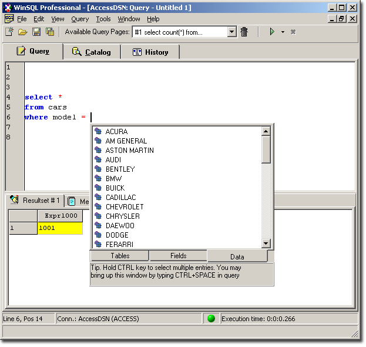Expand the Available Query Pages dropdown
The width and height of the screenshot is (366, 347).
[231, 32]
